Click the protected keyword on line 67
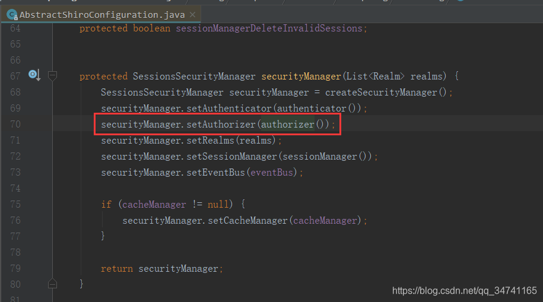Image resolution: width=543 pixels, height=302 pixels. click(x=103, y=76)
